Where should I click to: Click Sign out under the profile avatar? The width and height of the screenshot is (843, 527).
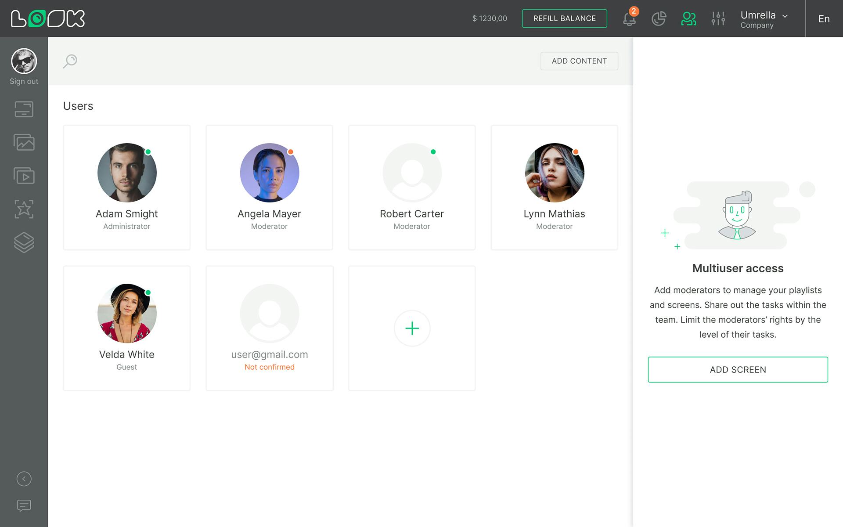[x=24, y=81]
